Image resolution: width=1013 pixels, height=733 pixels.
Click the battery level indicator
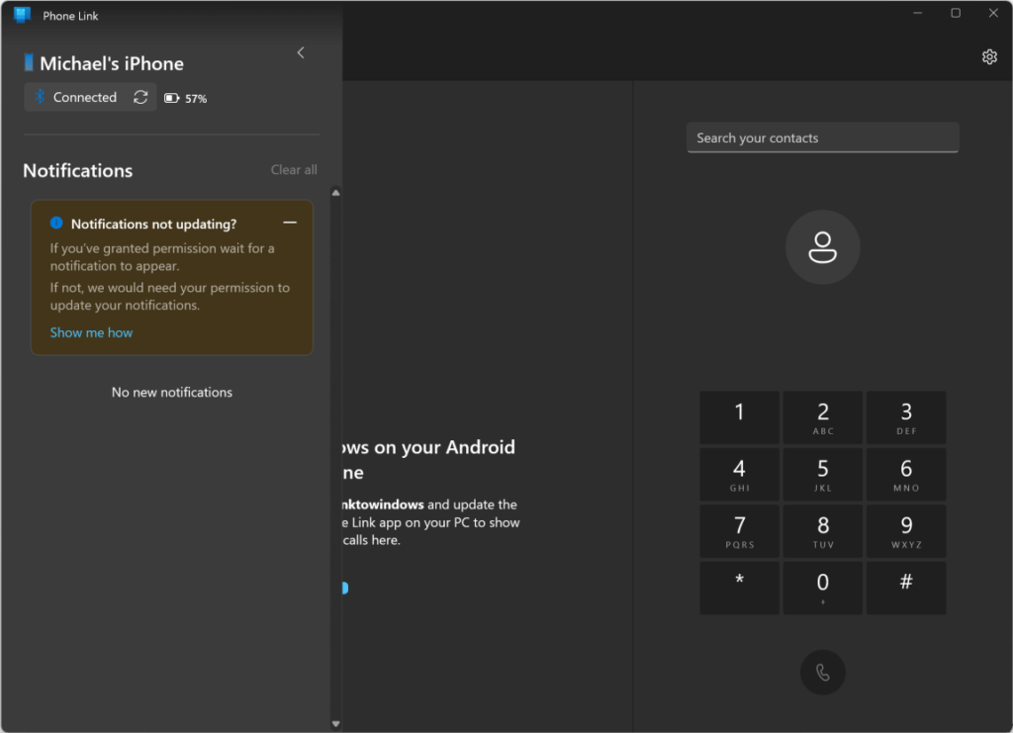pos(186,98)
